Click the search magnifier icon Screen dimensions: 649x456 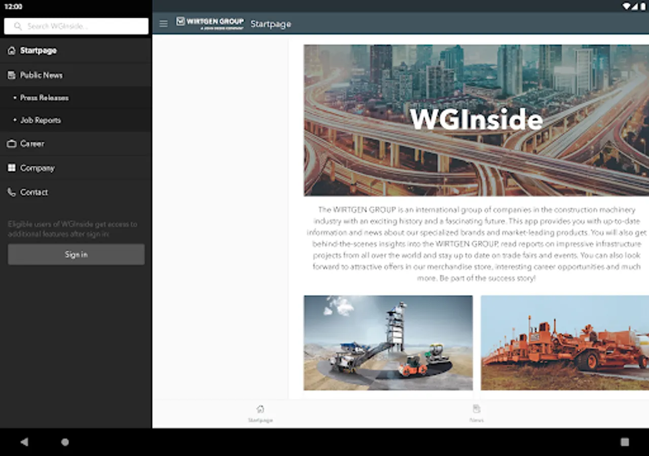click(x=18, y=26)
